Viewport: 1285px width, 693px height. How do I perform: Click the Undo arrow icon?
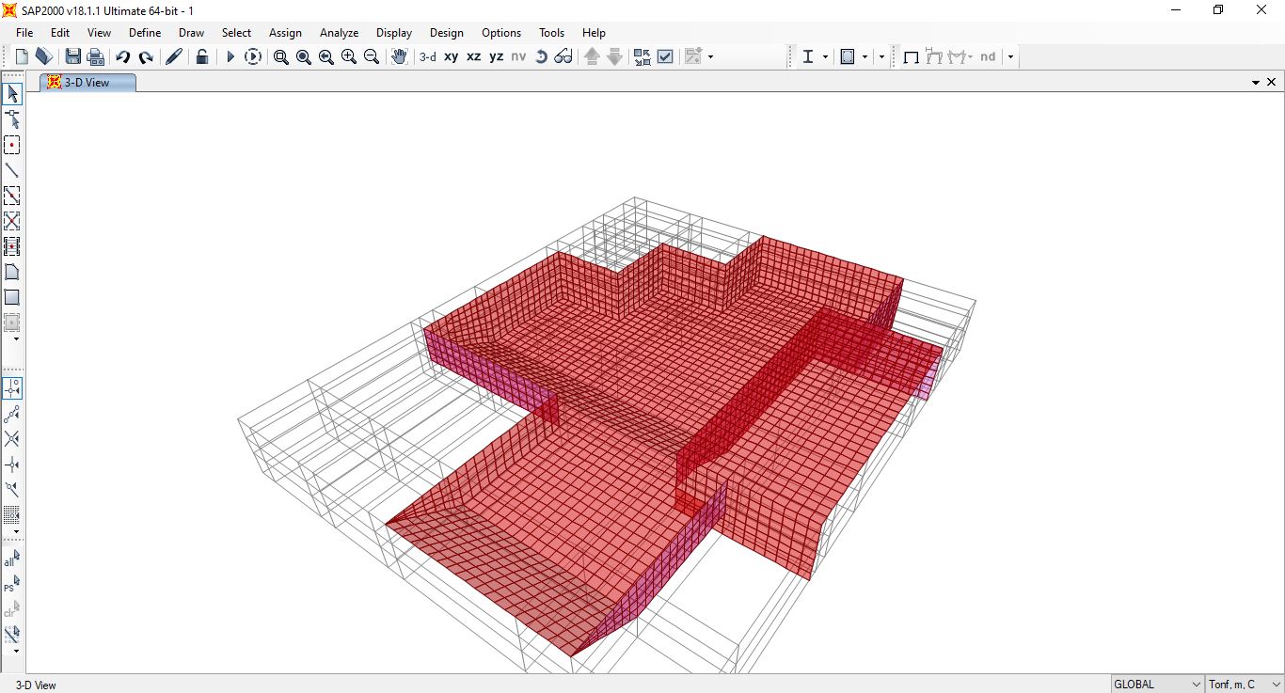point(122,56)
